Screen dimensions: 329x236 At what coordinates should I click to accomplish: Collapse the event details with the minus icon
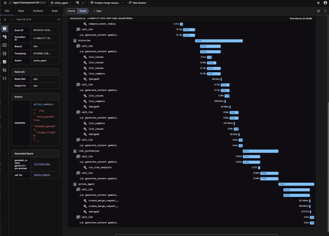point(59,19)
